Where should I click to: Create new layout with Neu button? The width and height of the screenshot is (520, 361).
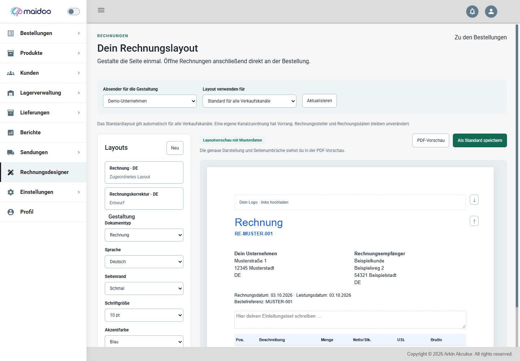(175, 148)
